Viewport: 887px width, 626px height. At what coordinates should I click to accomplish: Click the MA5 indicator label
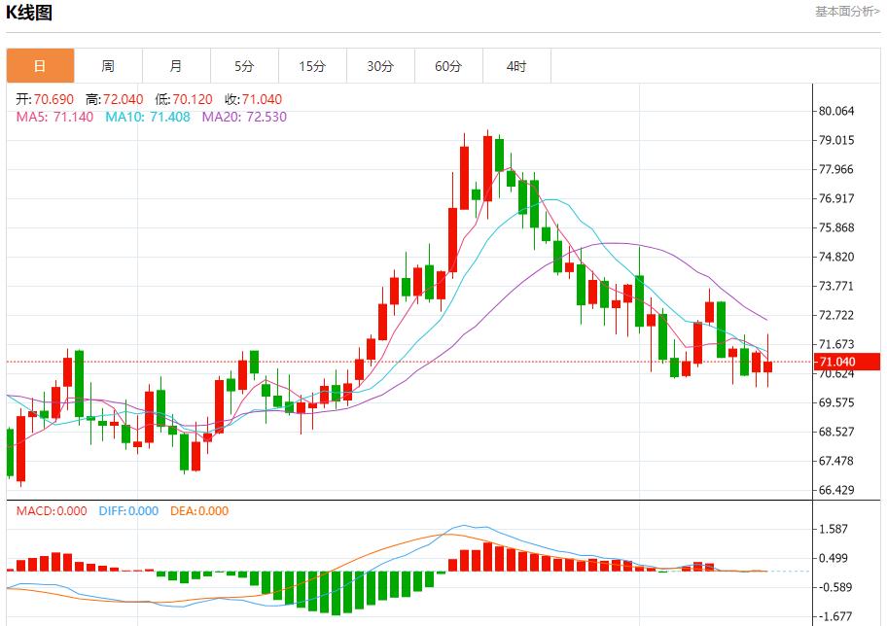coord(54,117)
